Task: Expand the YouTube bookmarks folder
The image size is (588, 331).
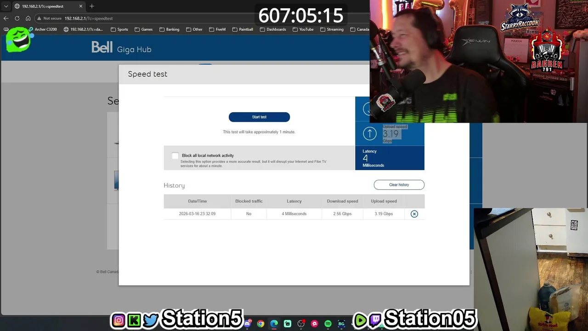Action: [x=303, y=29]
